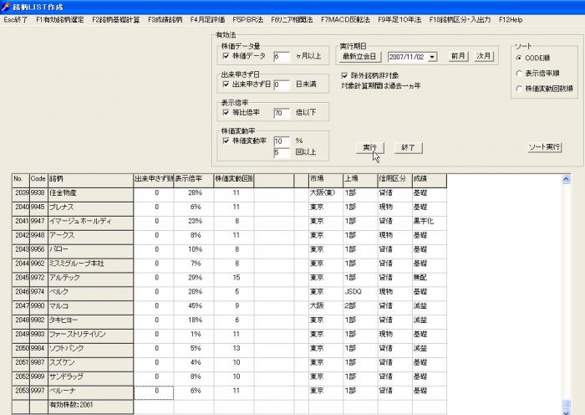
Task: Go to the previous month with 前月
Action: click(457, 57)
